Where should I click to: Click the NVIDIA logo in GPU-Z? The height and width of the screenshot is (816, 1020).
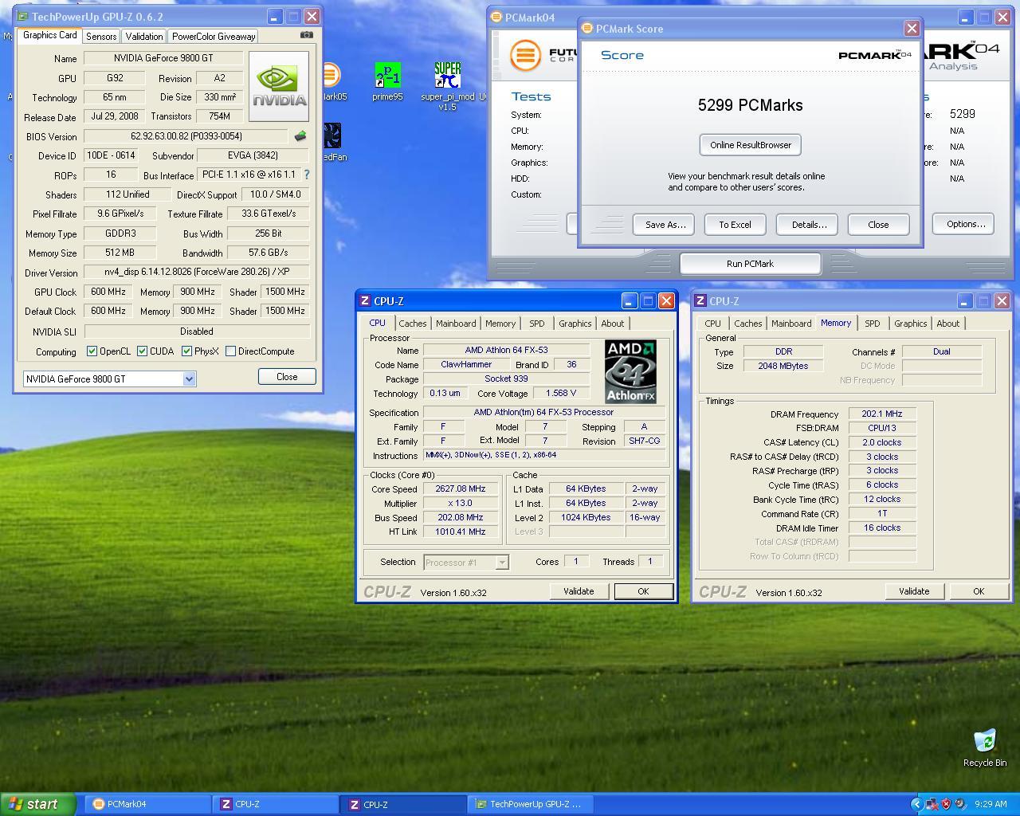coord(279,87)
